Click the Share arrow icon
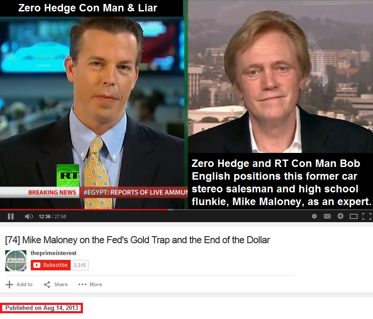373x319 pixels. pyautogui.click(x=47, y=284)
